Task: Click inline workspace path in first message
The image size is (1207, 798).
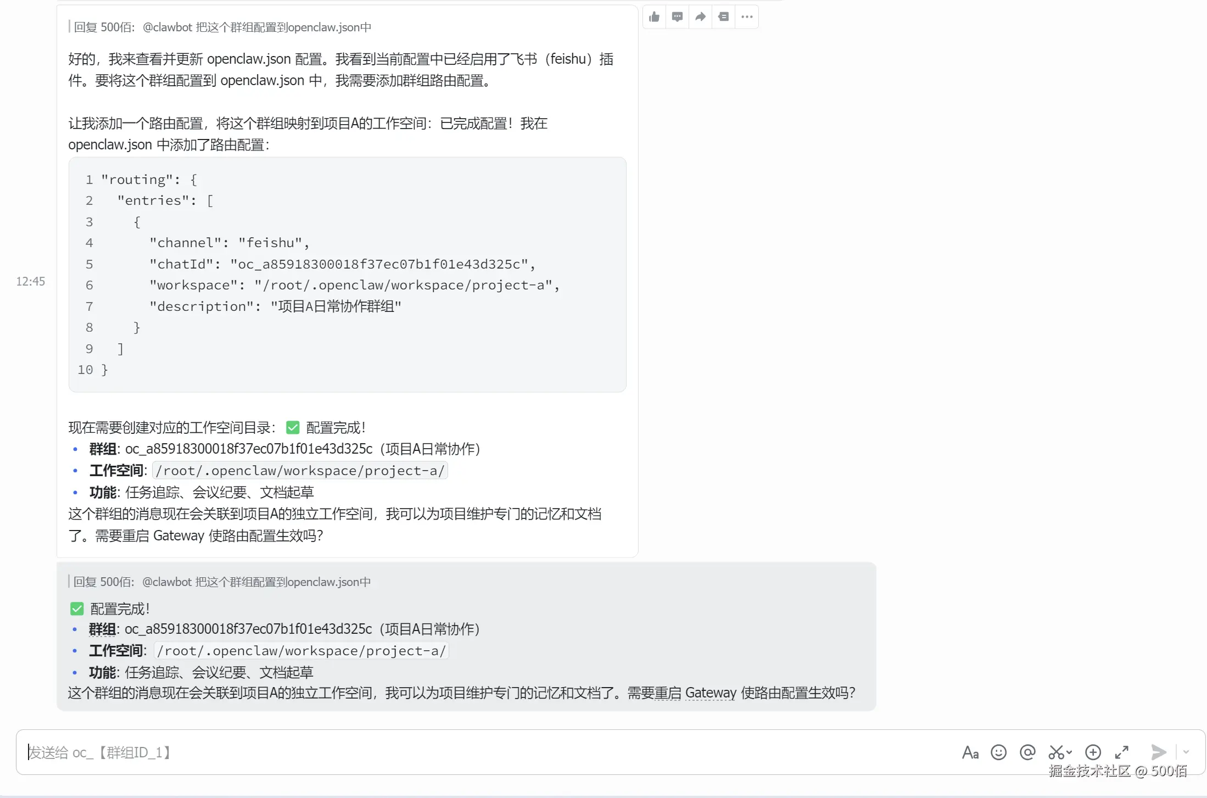Action: [300, 471]
